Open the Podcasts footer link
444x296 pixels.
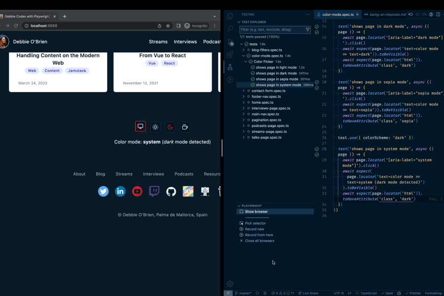pos(184,174)
